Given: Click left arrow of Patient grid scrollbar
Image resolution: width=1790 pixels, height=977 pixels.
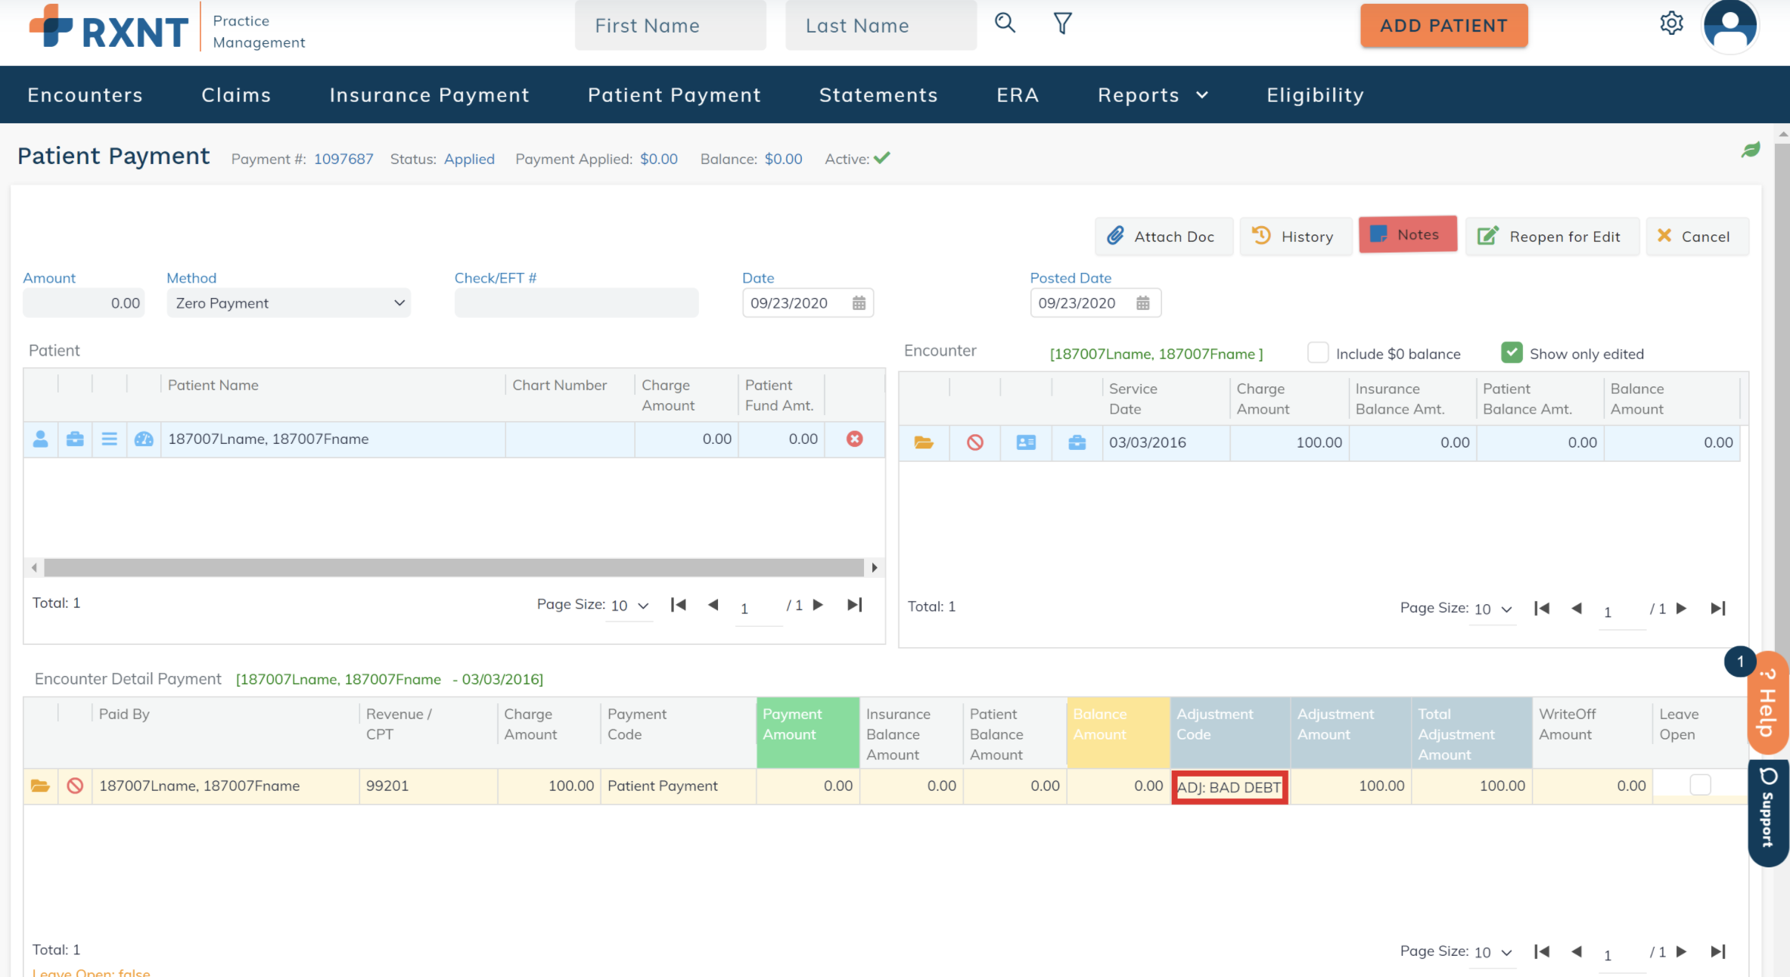Looking at the screenshot, I should (34, 567).
